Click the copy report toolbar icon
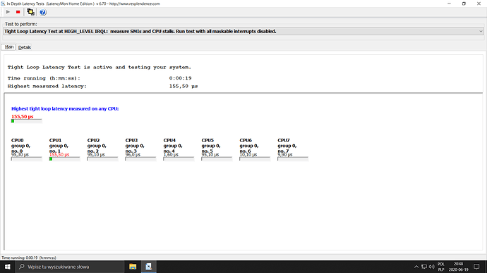487x273 pixels. coord(30,12)
